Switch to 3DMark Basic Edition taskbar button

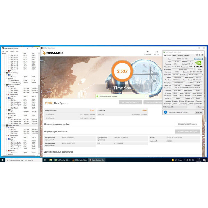79,160
